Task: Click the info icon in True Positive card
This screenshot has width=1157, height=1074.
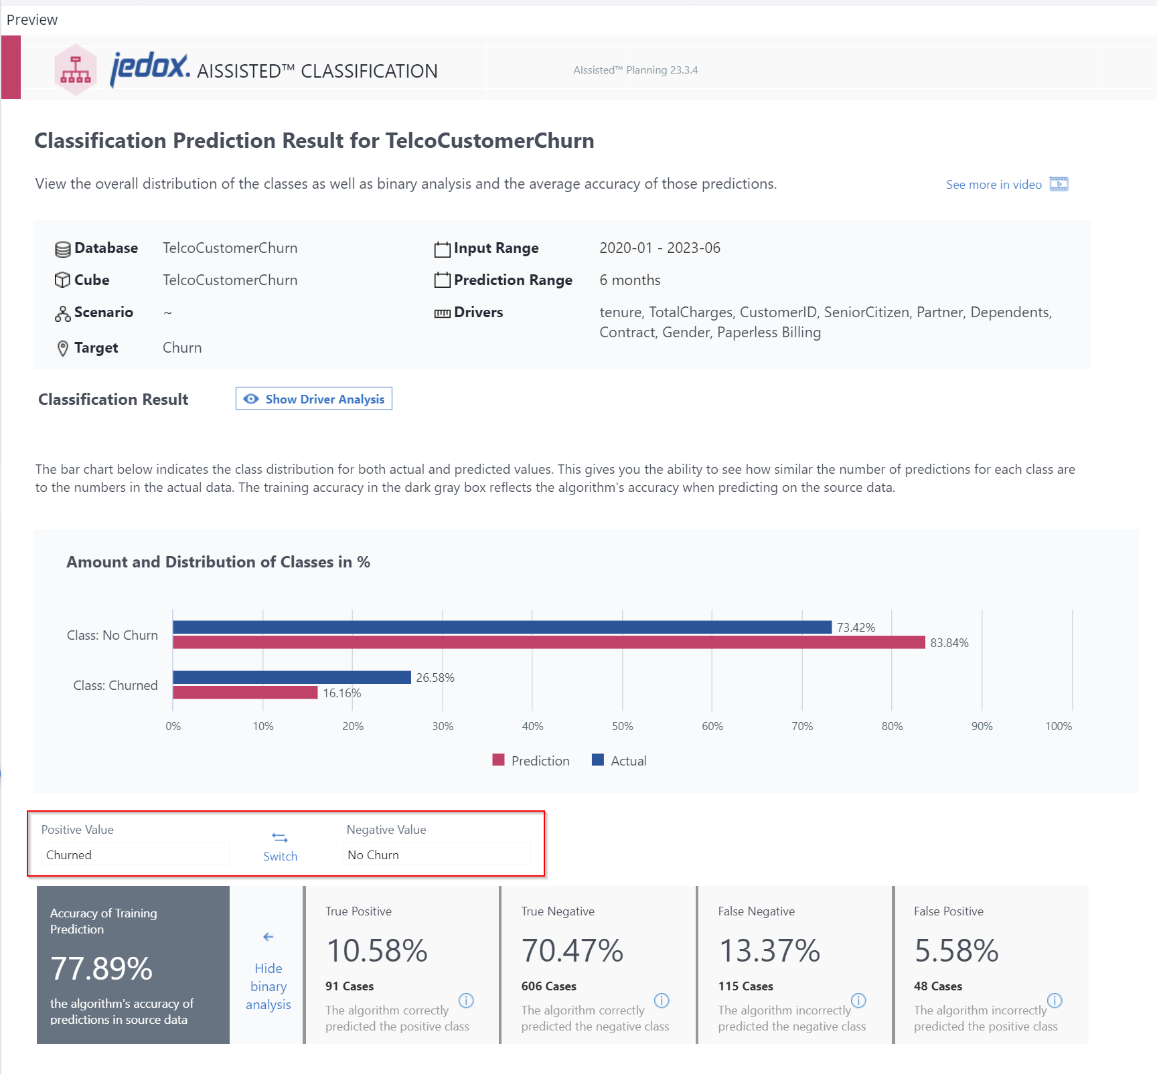Action: pyautogui.click(x=466, y=1000)
